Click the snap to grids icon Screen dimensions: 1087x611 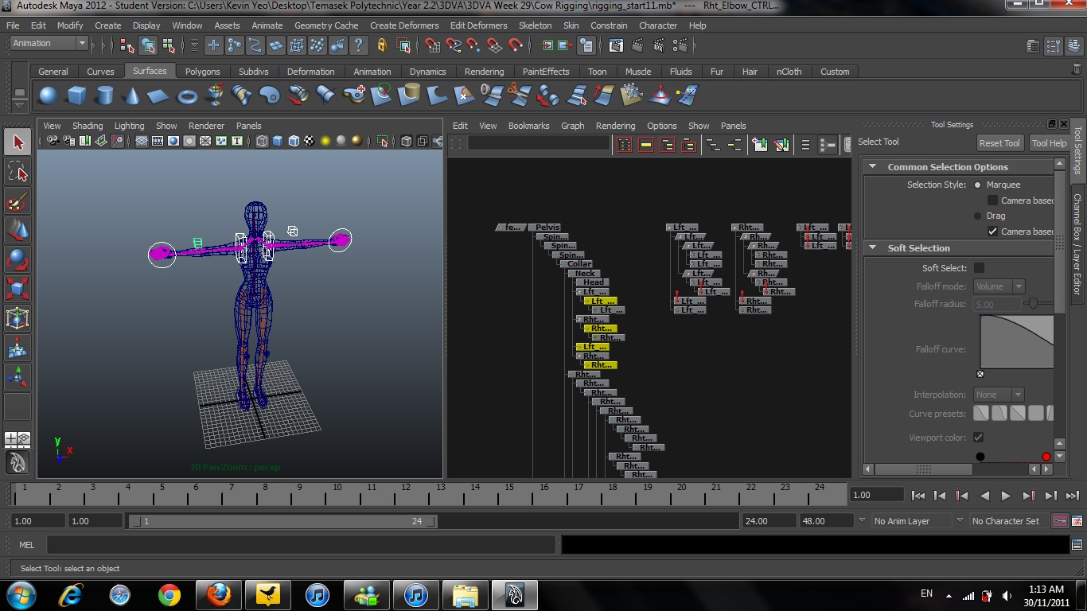click(431, 45)
